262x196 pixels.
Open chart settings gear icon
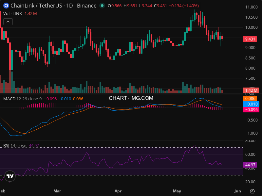(x=252, y=191)
